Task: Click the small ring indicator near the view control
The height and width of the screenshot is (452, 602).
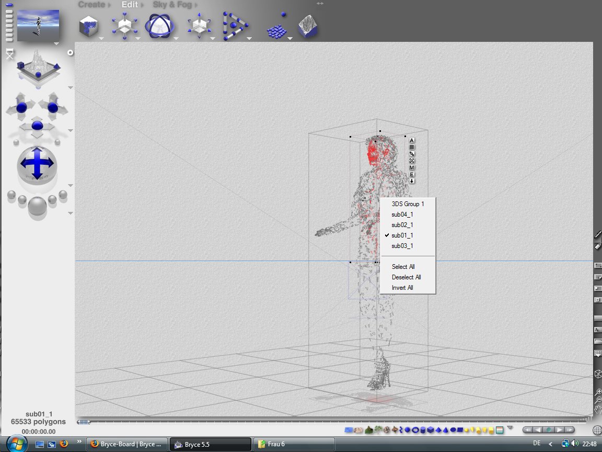Action: pos(70,53)
